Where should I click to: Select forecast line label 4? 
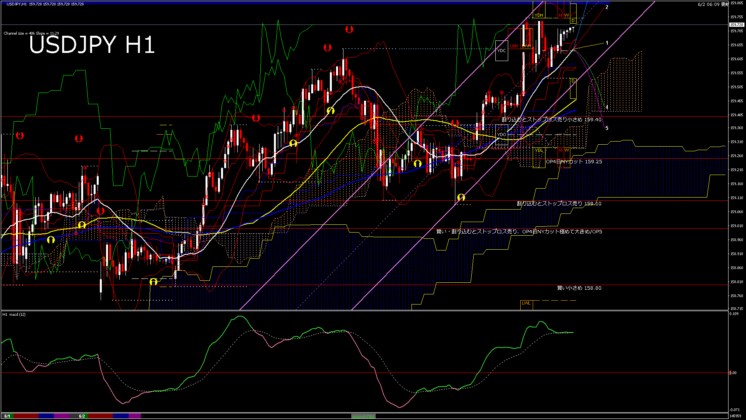[607, 107]
